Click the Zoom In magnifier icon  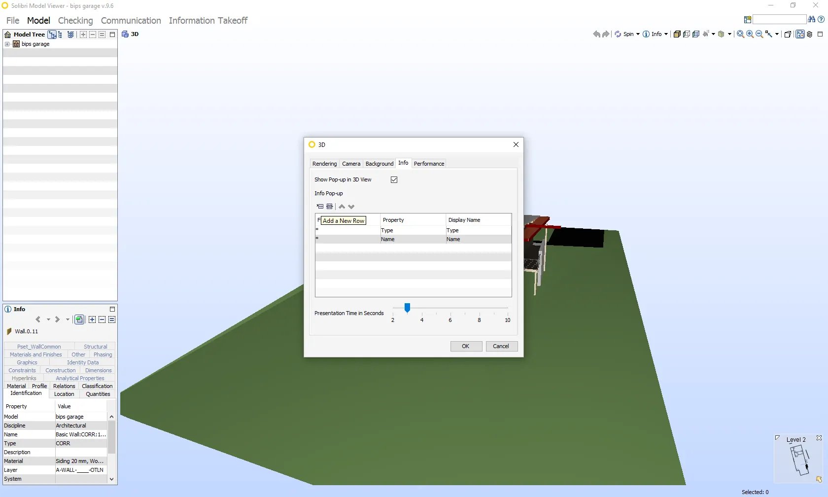750,35
